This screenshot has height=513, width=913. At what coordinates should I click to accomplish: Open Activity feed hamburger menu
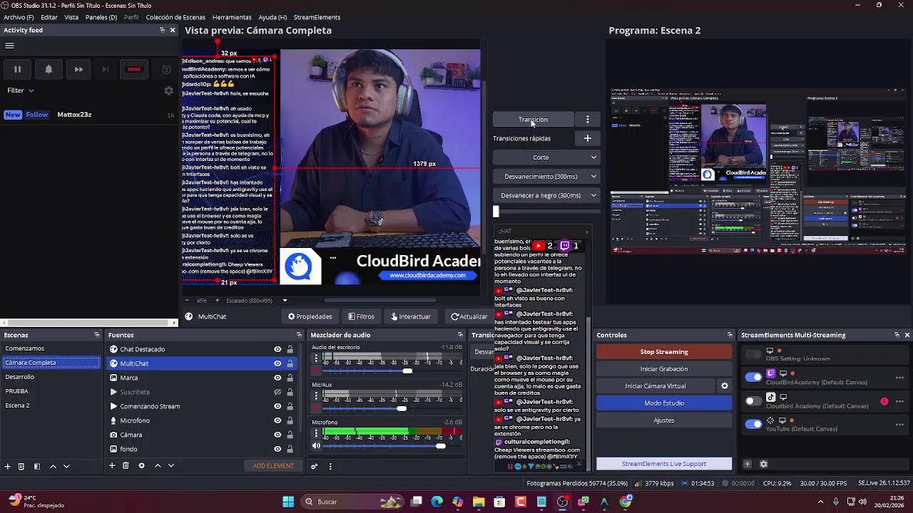coord(9,46)
